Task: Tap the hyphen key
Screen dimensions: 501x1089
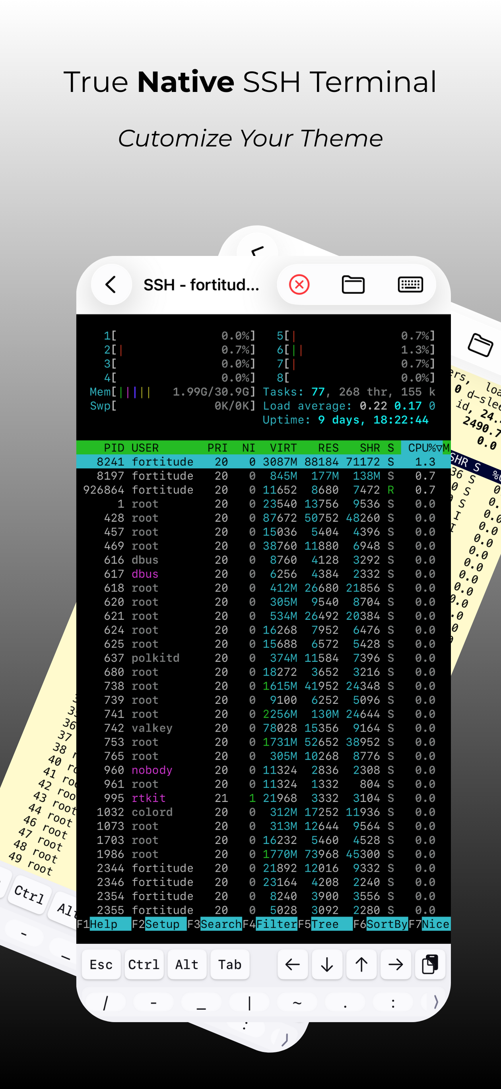Action: tap(153, 1002)
